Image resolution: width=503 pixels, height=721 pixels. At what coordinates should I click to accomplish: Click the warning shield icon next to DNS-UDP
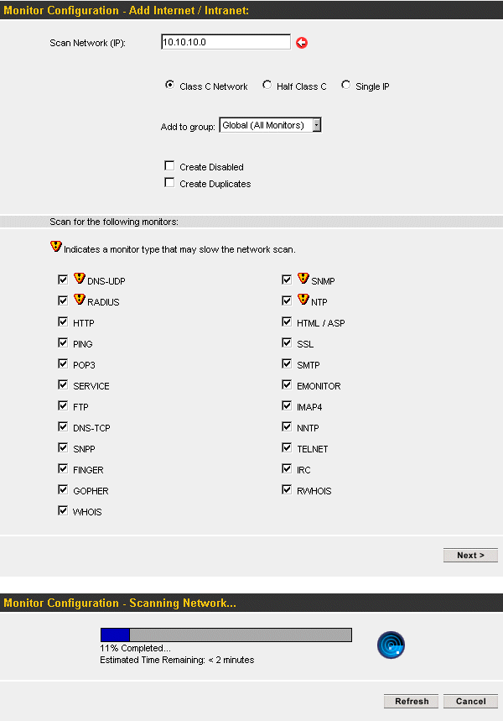tap(80, 278)
